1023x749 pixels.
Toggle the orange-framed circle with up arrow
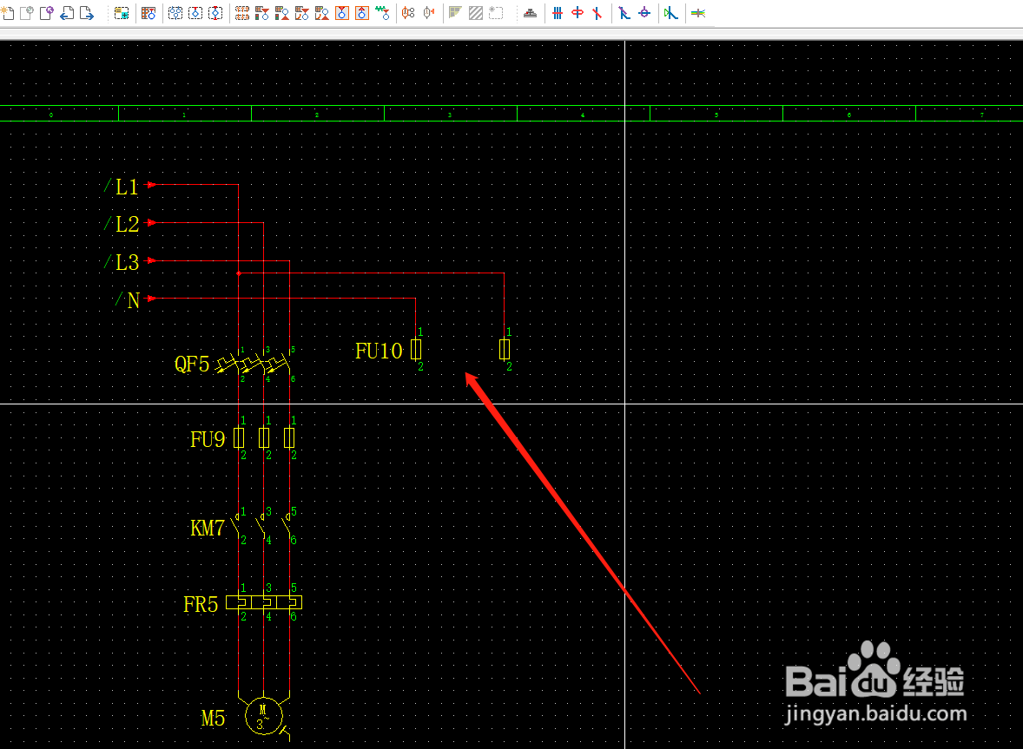(x=362, y=13)
